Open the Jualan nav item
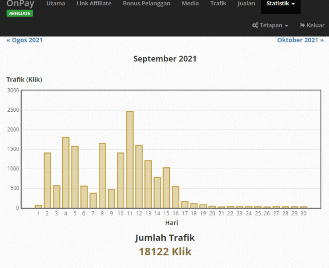The width and height of the screenshot is (329, 268). click(x=246, y=4)
